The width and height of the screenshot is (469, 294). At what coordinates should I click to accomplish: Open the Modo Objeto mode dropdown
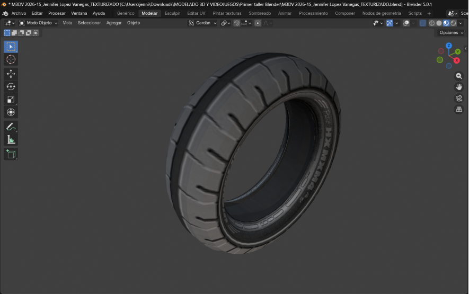click(x=38, y=23)
